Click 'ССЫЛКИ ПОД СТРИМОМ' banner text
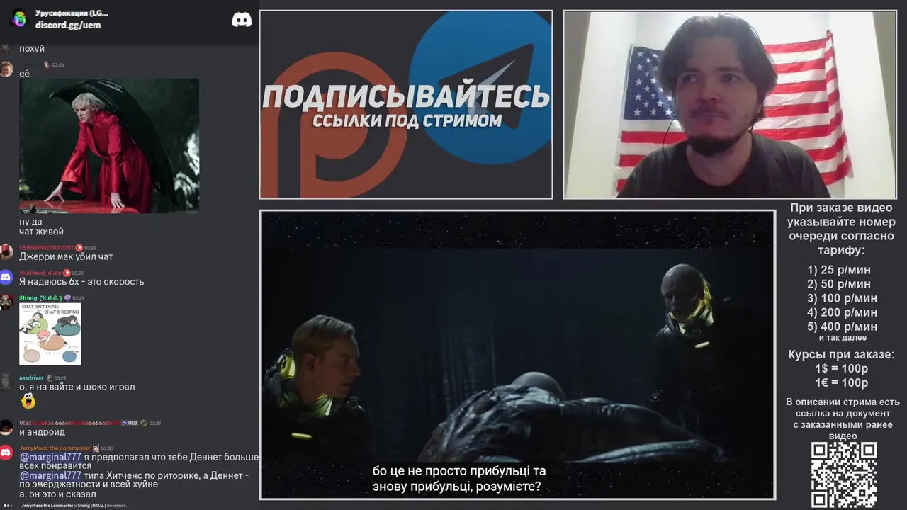The width and height of the screenshot is (907, 510). (407, 120)
